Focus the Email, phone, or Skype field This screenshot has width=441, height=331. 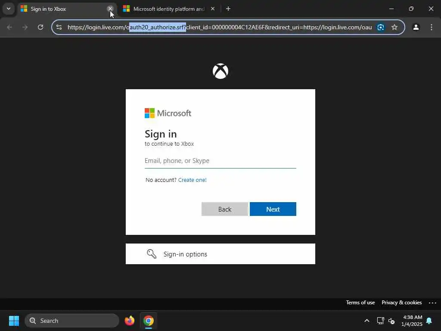(x=220, y=161)
